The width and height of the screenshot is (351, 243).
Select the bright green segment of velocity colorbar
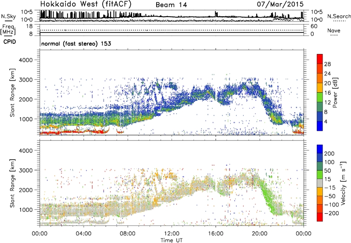(x=320, y=175)
